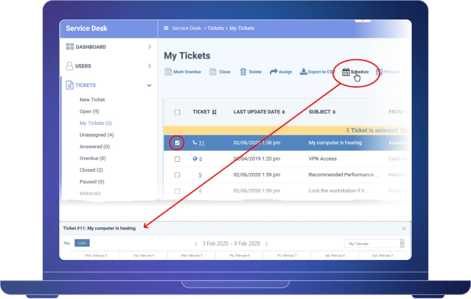Viewport: 471px width, 299px height.
Task: Open the Schedule calendar icon
Action: 346,72
